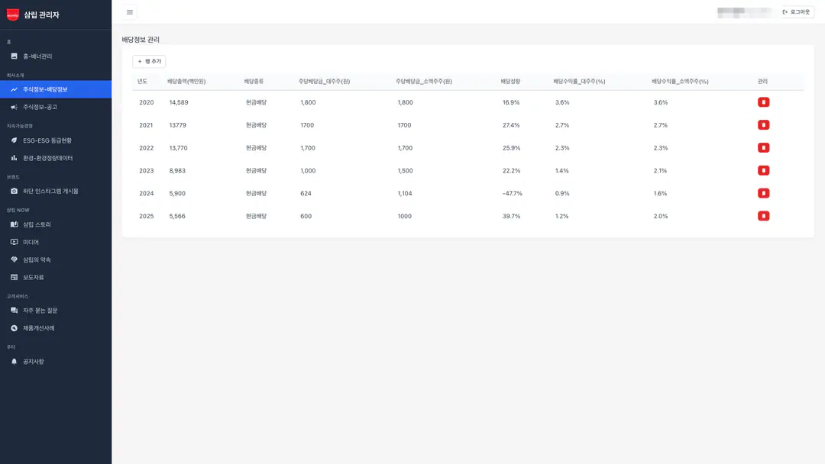Click the 1,500 cell in the 2023 row
This screenshot has width=825, height=464.
pyautogui.click(x=405, y=171)
